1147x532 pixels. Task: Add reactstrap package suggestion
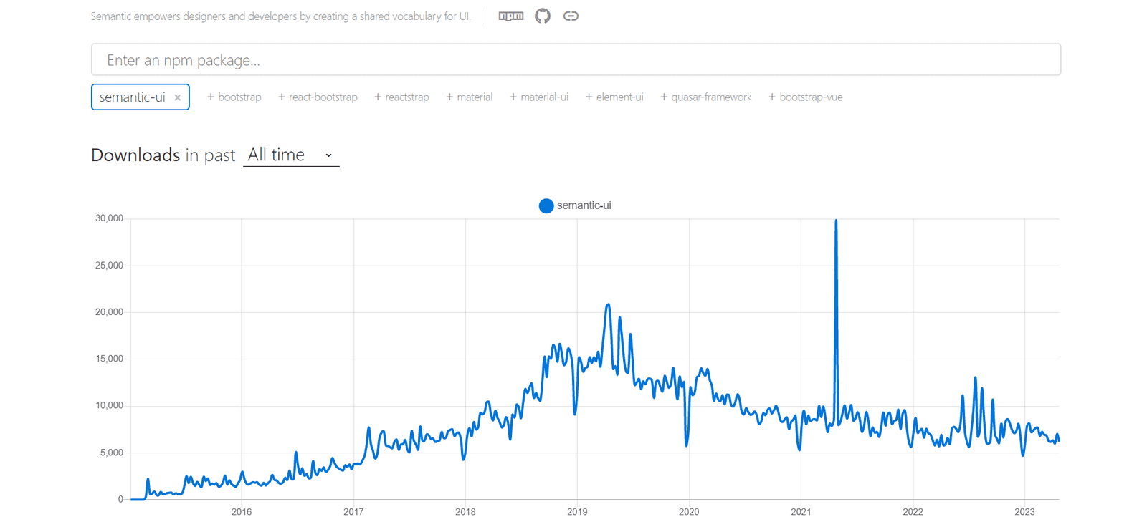[401, 97]
